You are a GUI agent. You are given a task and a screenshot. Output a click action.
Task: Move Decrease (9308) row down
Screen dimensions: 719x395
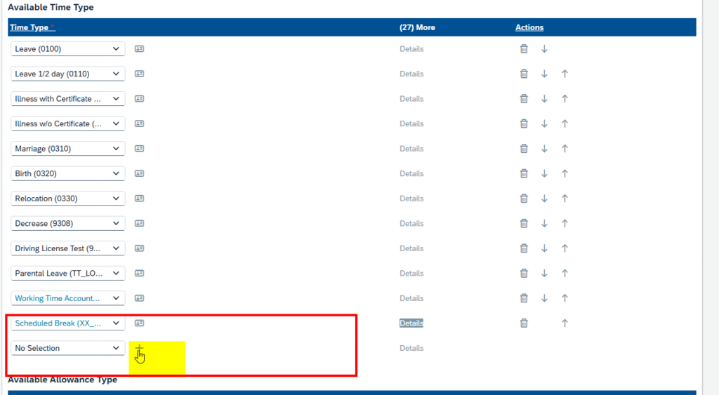coord(544,224)
